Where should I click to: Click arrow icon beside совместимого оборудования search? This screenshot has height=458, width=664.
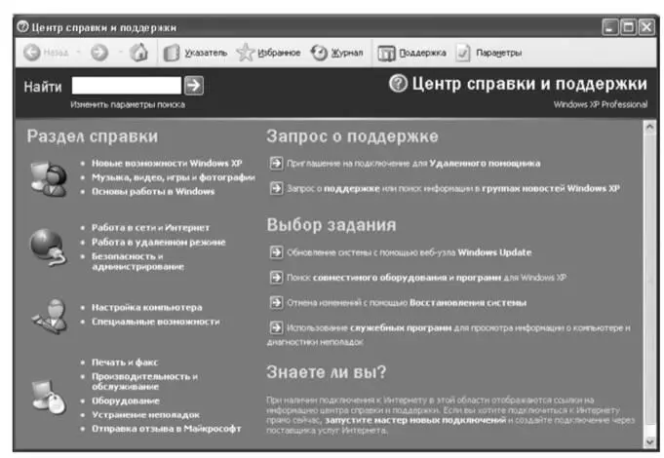pos(276,278)
